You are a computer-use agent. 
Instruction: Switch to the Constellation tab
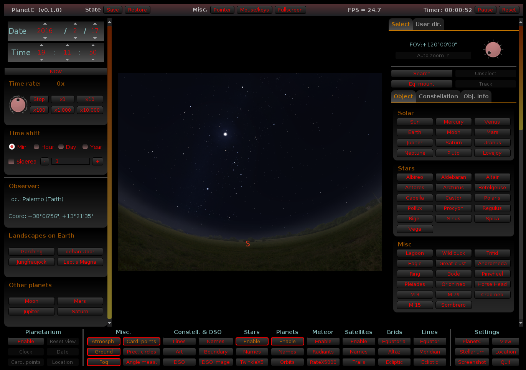[438, 96]
